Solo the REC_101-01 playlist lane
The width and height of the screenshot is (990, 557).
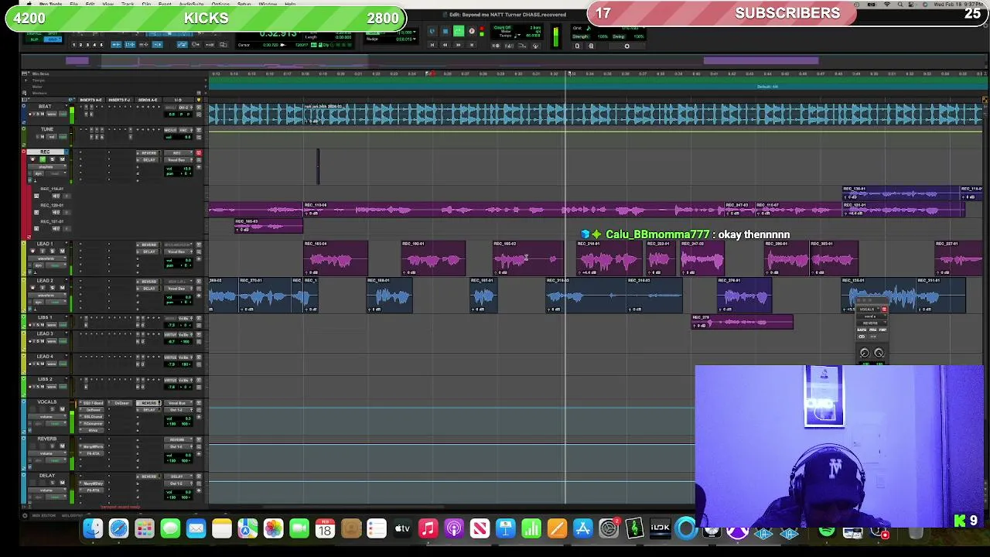[67, 228]
